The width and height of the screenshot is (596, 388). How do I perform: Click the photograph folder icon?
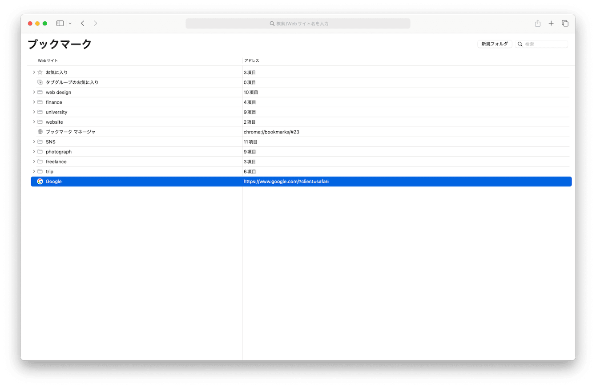pos(40,151)
